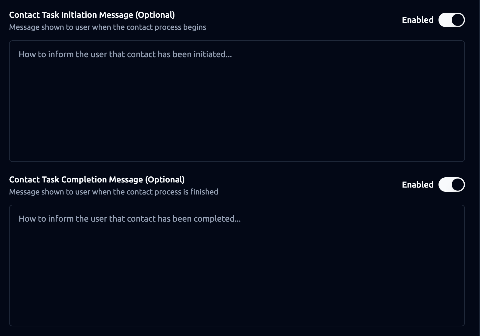
Task: Select the lower message text box
Action: click(237, 265)
